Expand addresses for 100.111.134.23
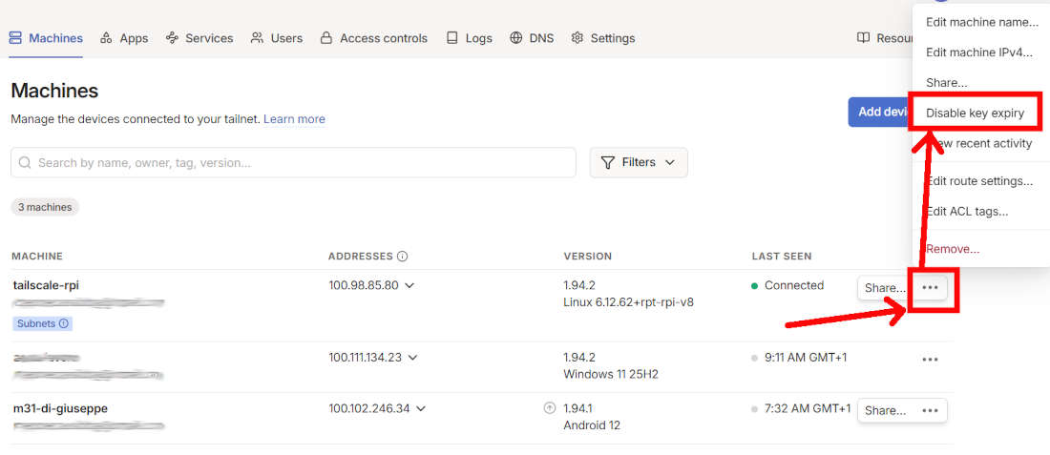This screenshot has width=1050, height=455. [x=412, y=358]
